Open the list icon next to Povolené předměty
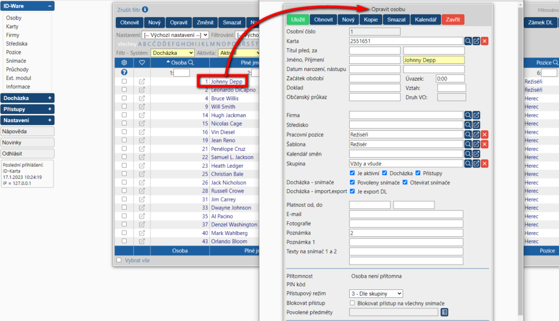Image resolution: width=559 pixels, height=321 pixels. 444,312
